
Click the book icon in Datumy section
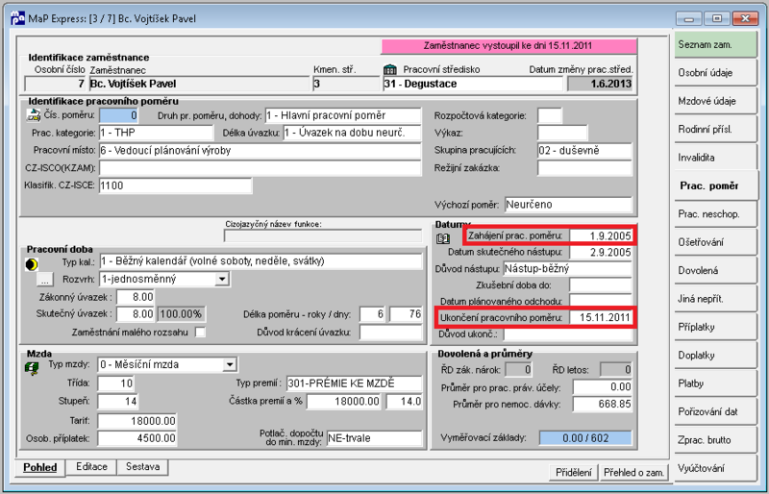[443, 238]
